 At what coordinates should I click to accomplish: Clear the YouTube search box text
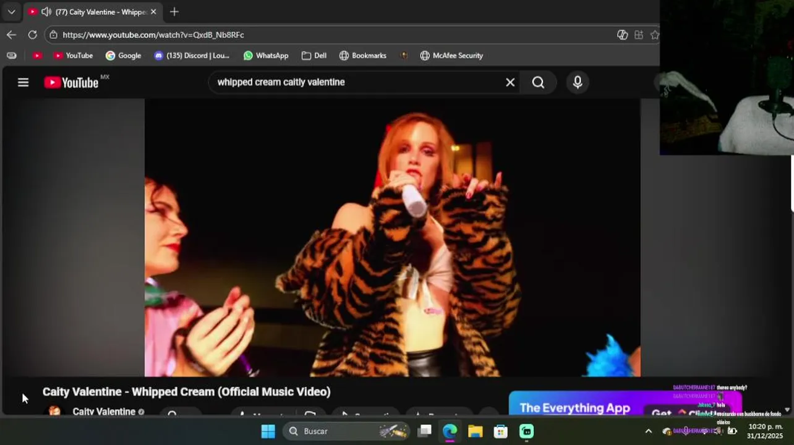(x=510, y=82)
